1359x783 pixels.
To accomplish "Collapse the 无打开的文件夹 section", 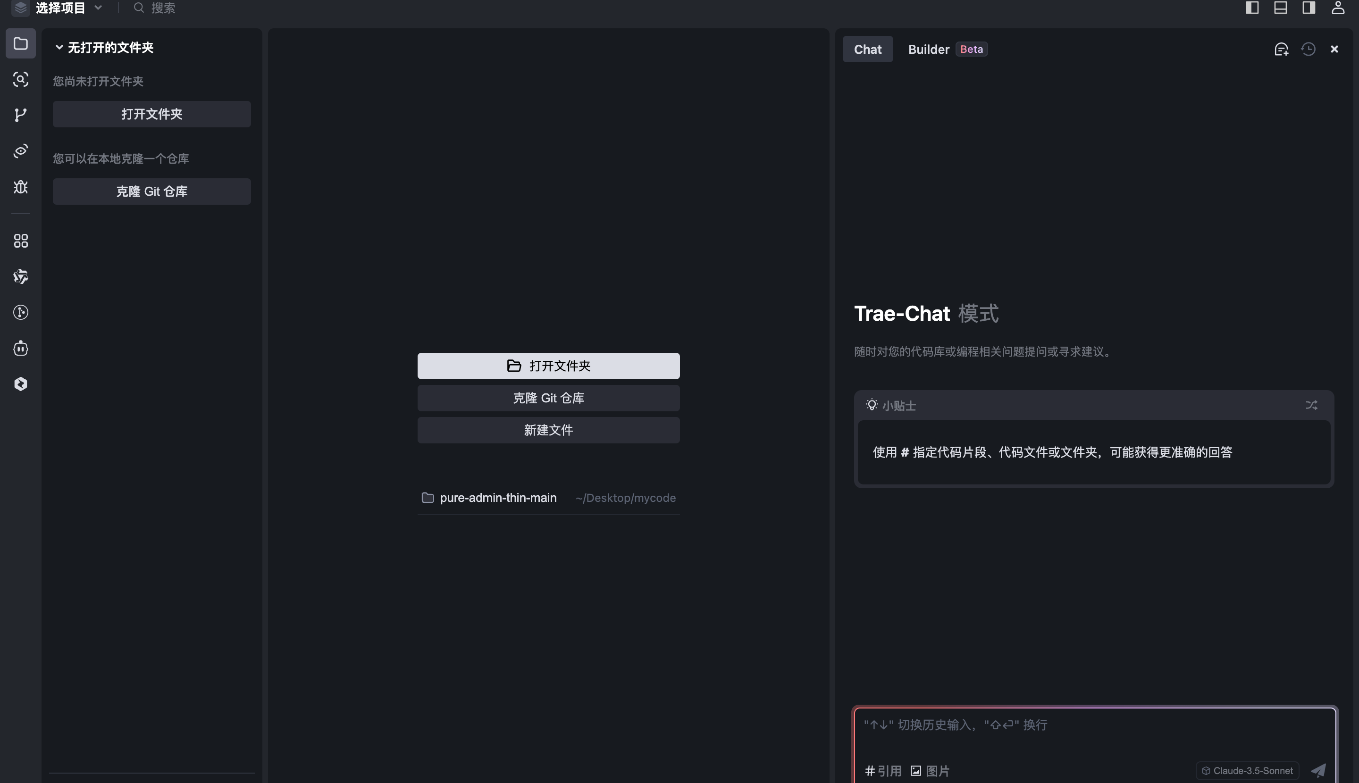I will click(x=105, y=47).
